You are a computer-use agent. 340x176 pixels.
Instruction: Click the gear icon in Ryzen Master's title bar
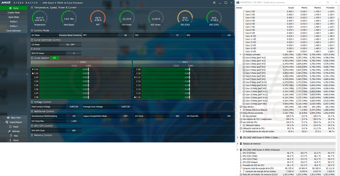[214, 3]
